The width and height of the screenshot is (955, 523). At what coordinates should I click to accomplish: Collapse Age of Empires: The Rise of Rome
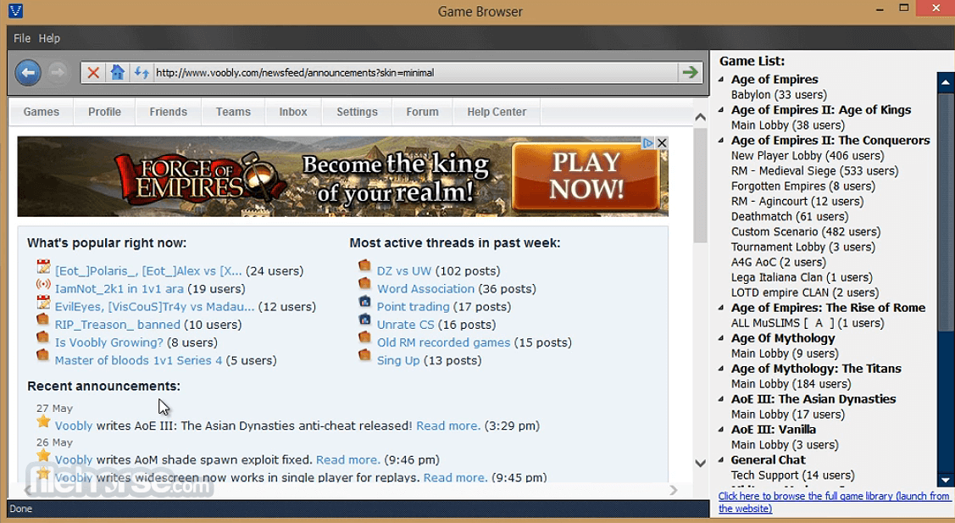[x=721, y=308]
